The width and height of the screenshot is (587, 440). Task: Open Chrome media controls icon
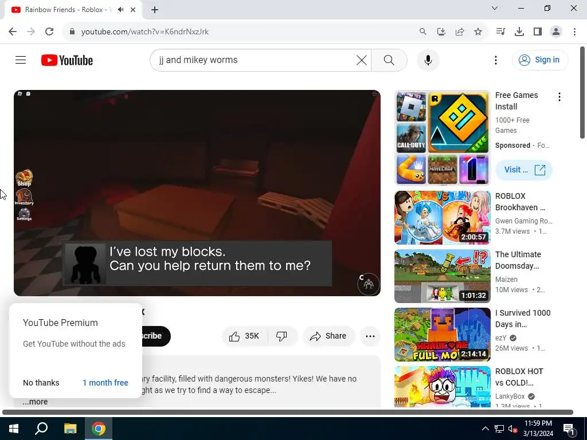click(x=500, y=32)
